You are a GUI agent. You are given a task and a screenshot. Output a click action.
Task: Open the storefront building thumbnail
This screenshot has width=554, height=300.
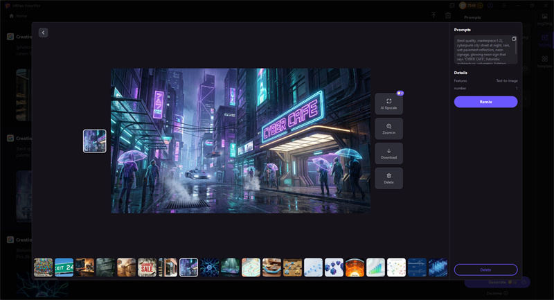[168, 267]
